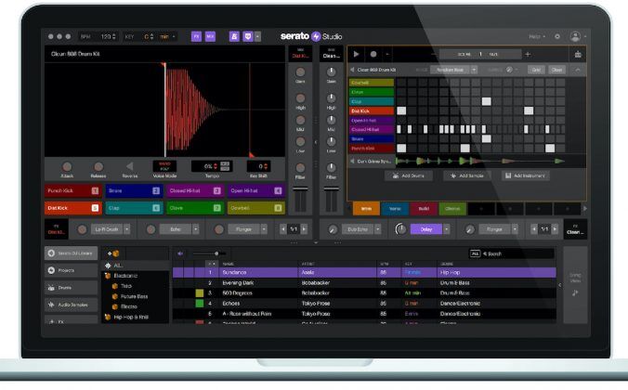This screenshot has height=390, width=628.
Task: Toggle the active Delay effect
Action: pyautogui.click(x=426, y=229)
